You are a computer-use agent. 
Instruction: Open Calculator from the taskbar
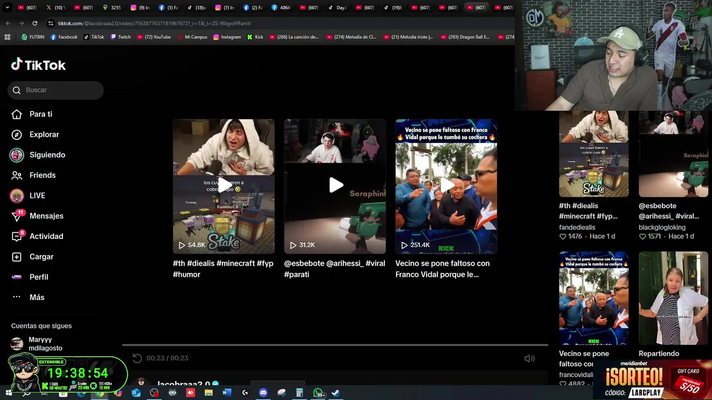299,393
